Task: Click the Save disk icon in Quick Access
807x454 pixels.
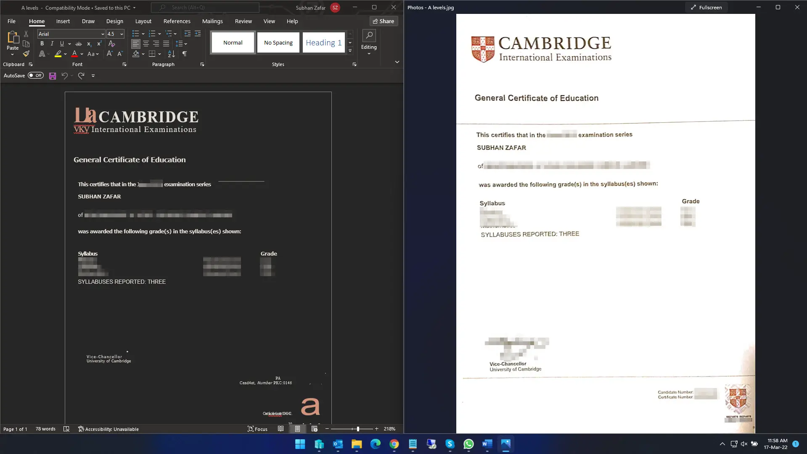Action: point(53,76)
